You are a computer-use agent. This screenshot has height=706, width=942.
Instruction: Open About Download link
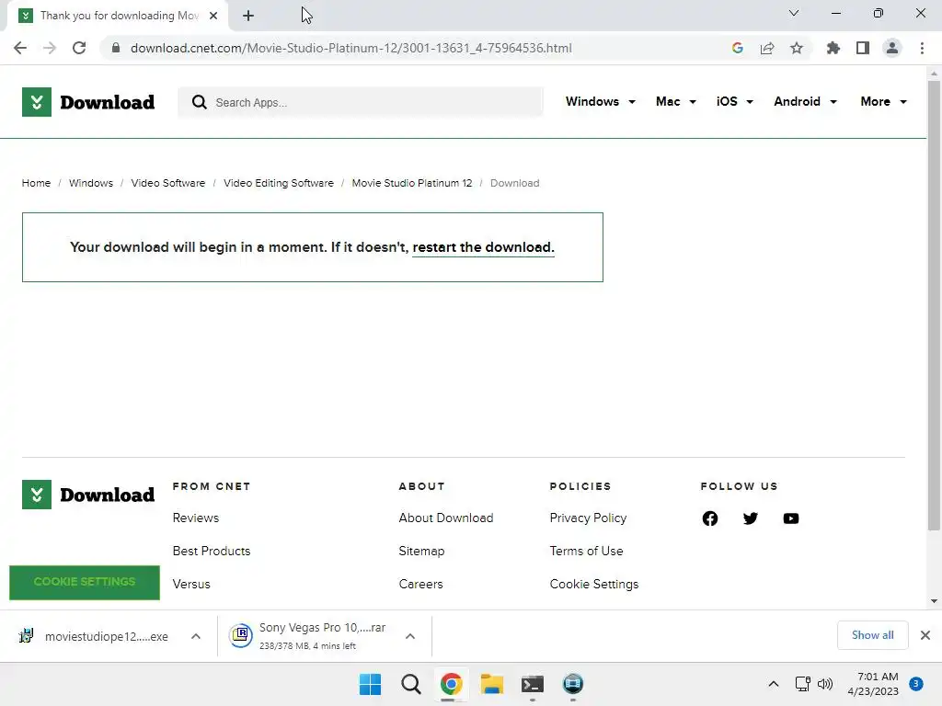click(x=446, y=518)
